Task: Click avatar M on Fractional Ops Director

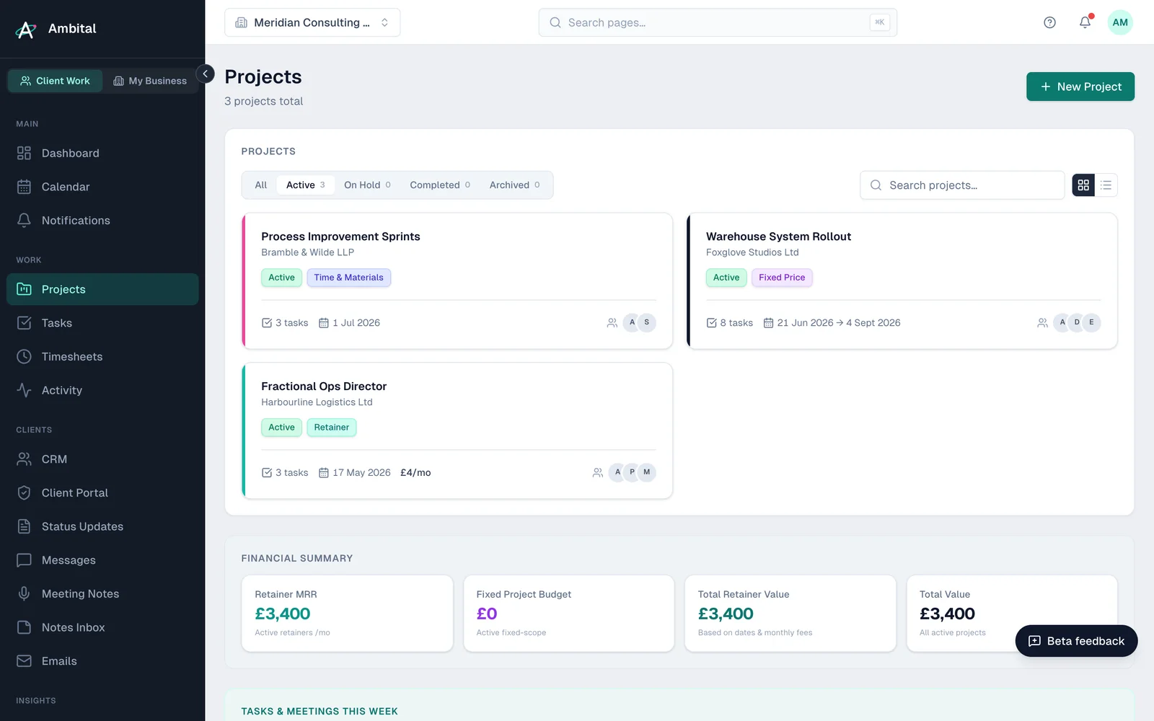Action: pos(646,472)
